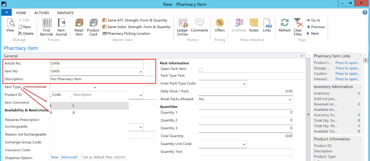Click the Find Barcode icon

coord(47,23)
